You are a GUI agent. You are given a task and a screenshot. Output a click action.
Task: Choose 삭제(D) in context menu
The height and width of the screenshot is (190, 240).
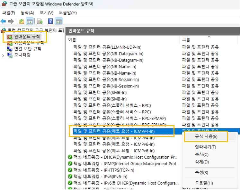[x=202, y=162]
